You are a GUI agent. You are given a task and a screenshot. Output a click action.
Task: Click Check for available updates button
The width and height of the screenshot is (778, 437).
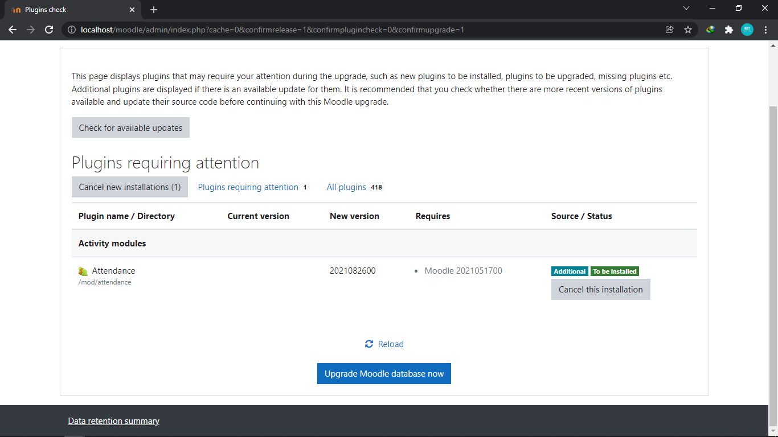click(130, 127)
